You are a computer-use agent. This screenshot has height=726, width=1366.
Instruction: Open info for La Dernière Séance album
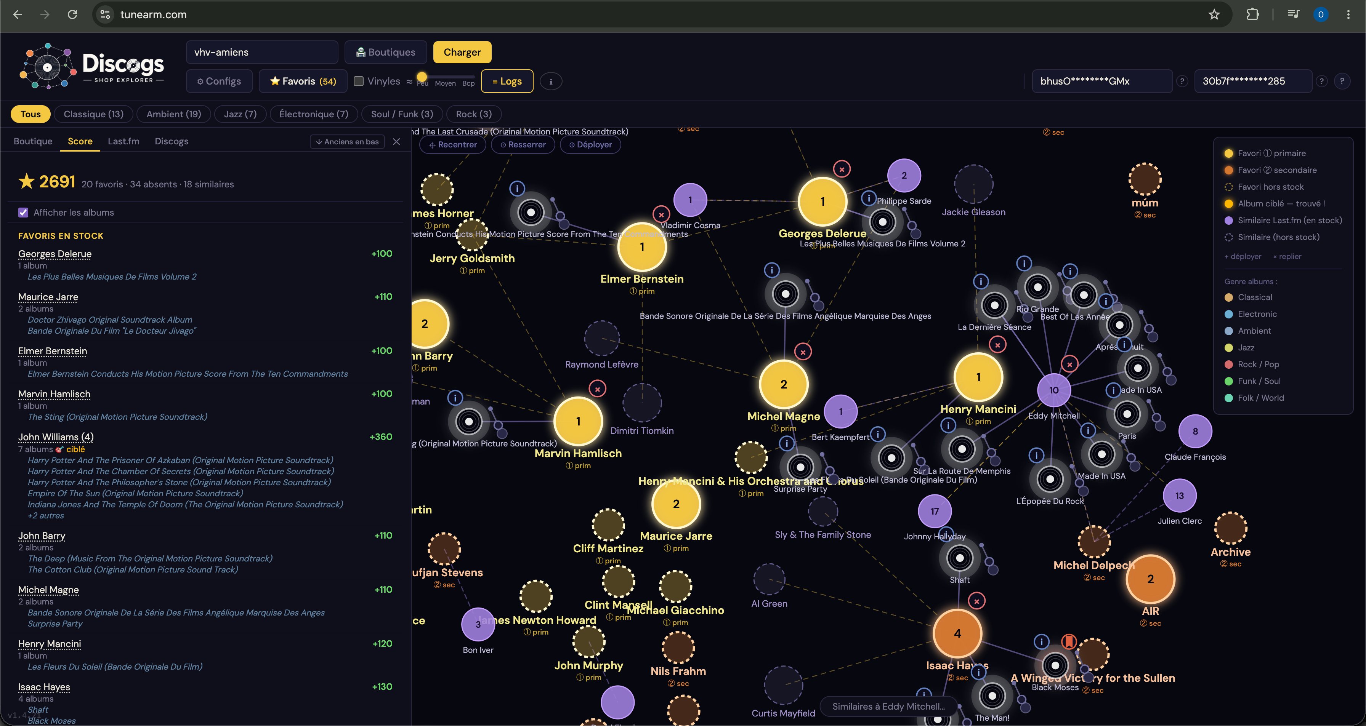point(981,281)
